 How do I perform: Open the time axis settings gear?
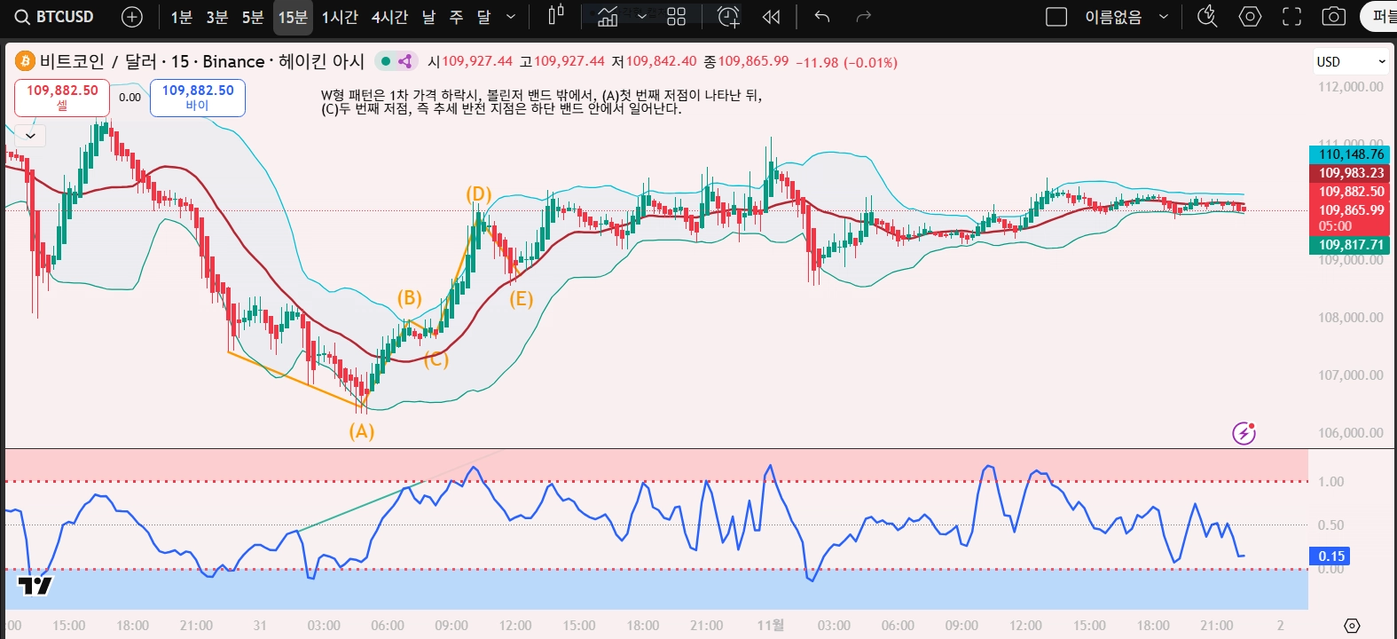click(1352, 626)
